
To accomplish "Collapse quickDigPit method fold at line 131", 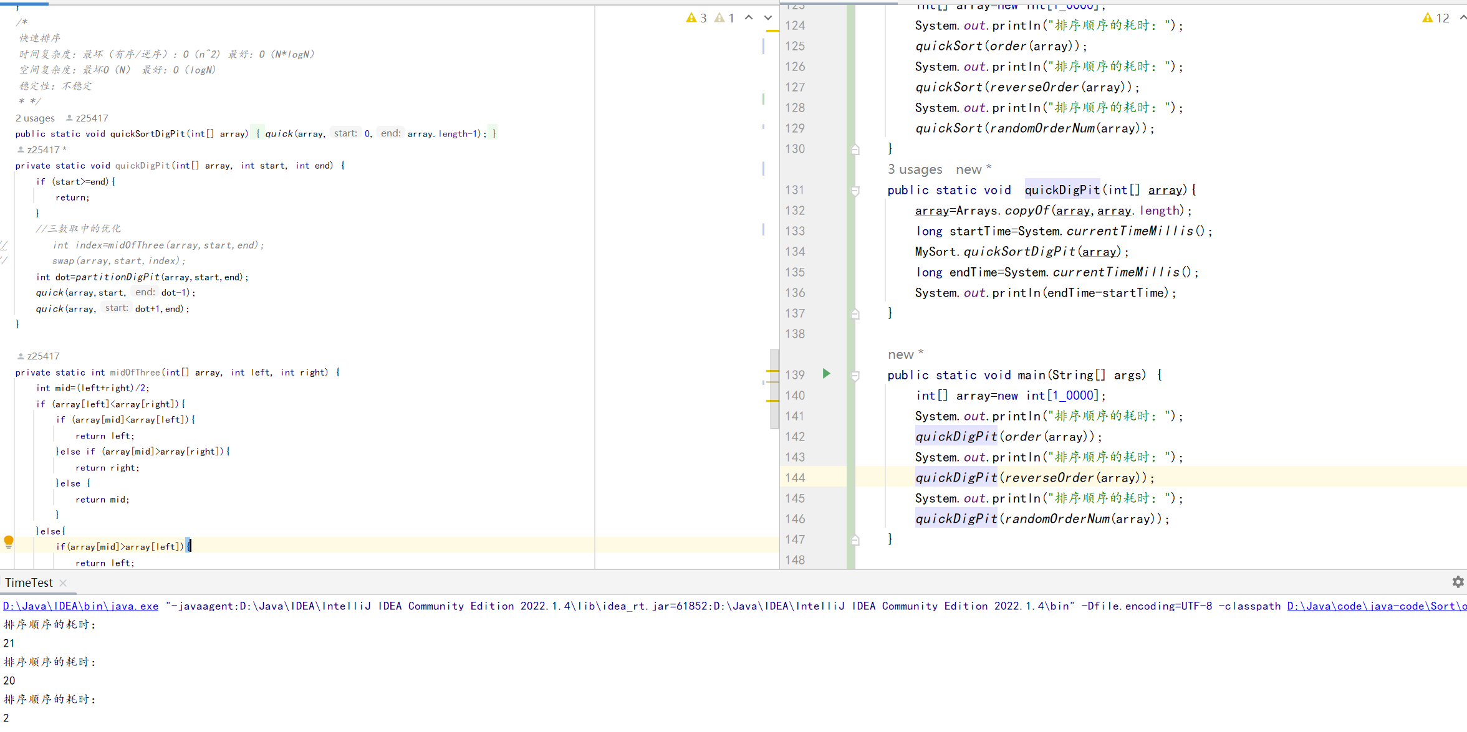I will pyautogui.click(x=855, y=191).
